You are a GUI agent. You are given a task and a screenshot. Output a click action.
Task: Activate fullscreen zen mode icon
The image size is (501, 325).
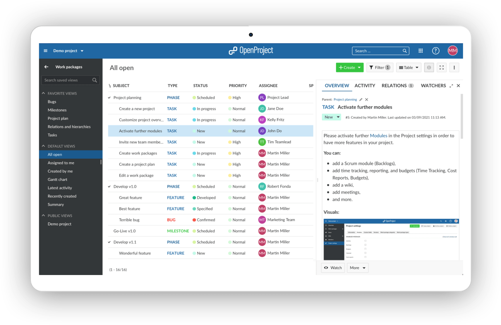442,68
